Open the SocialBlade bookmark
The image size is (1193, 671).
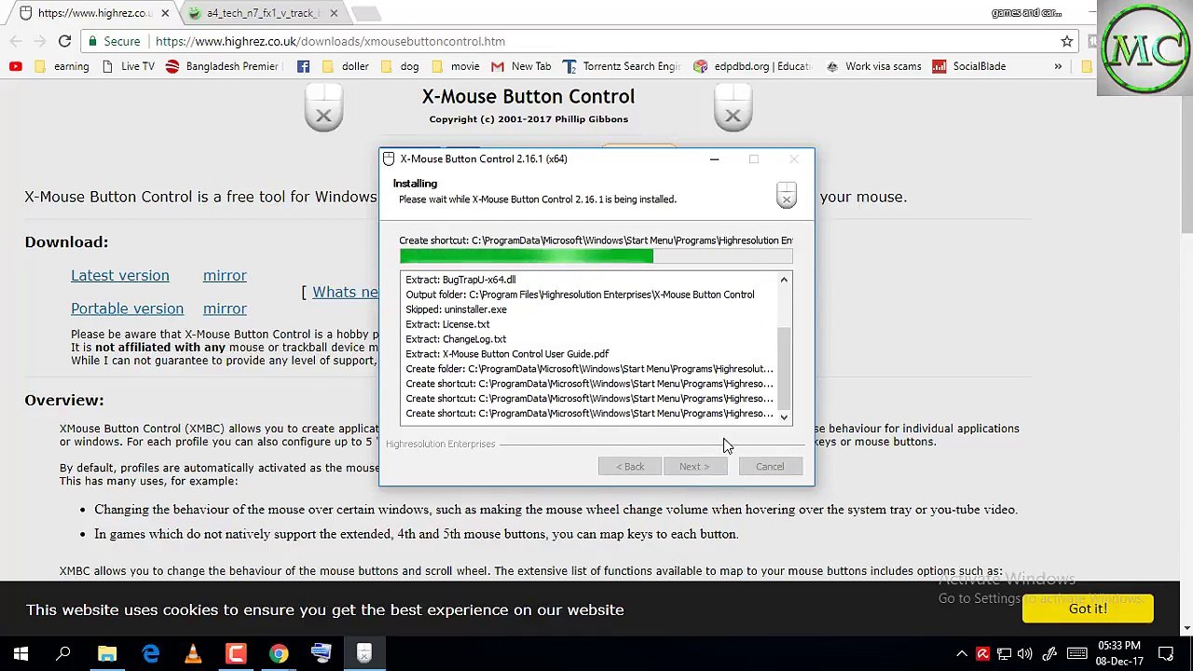969,66
